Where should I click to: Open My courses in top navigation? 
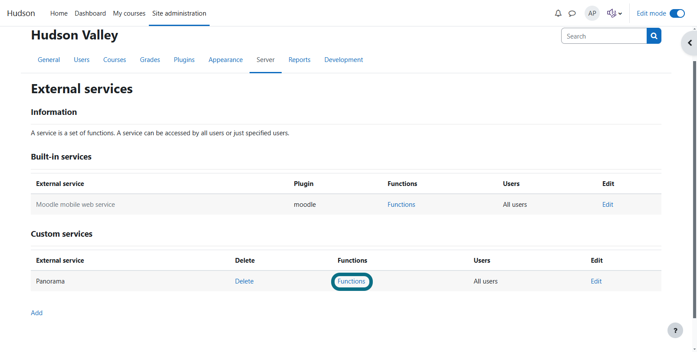click(129, 13)
